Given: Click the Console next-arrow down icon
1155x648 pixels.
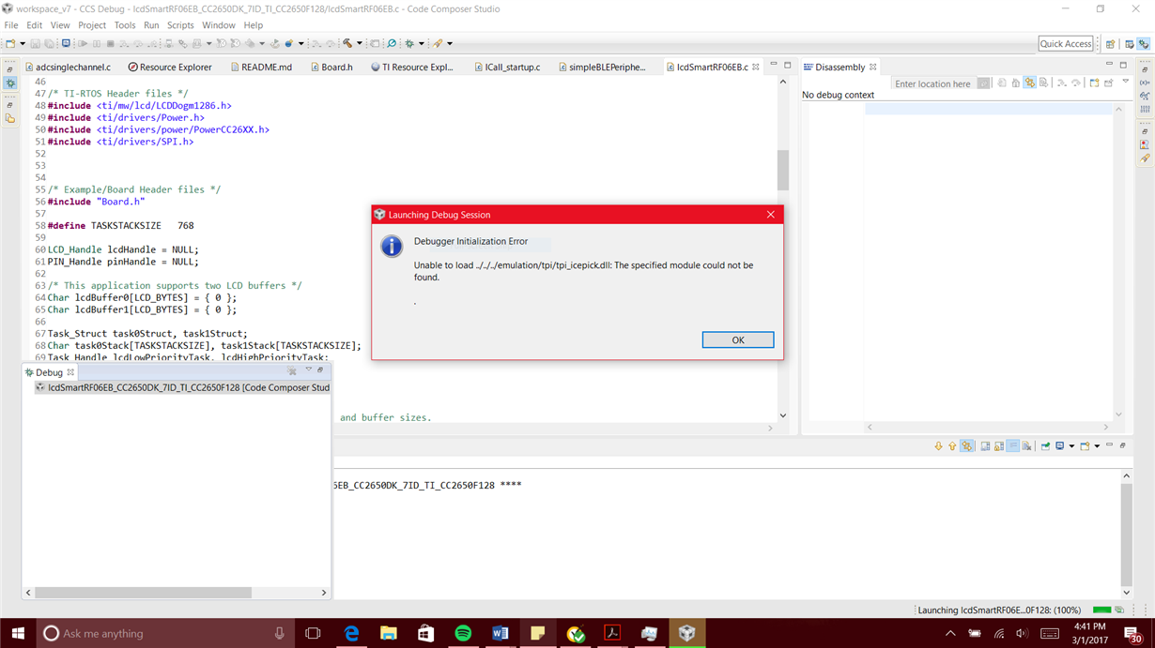Looking at the screenshot, I should coord(938,446).
